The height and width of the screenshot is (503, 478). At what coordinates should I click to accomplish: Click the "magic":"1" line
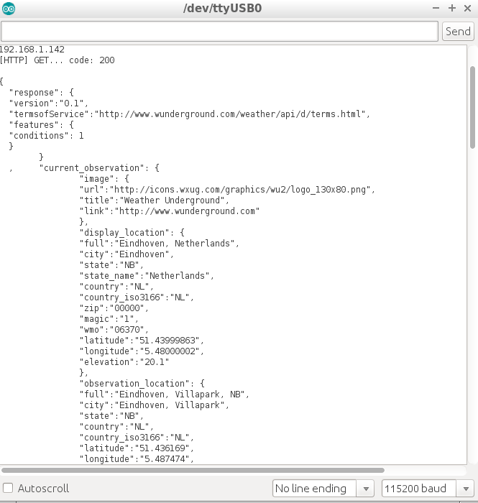point(109,319)
